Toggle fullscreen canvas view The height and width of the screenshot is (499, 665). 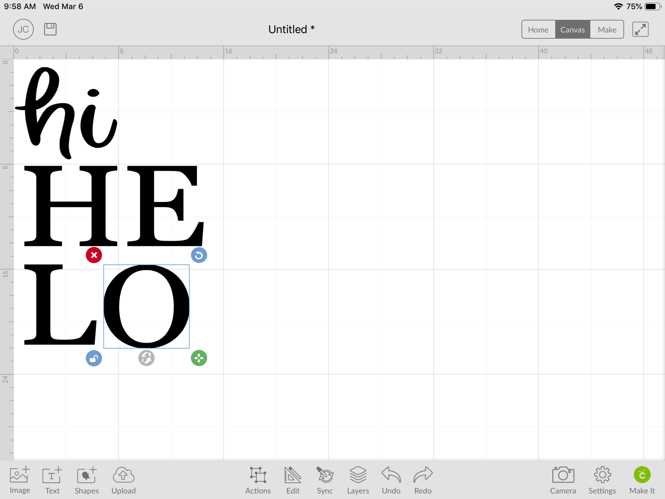(640, 30)
